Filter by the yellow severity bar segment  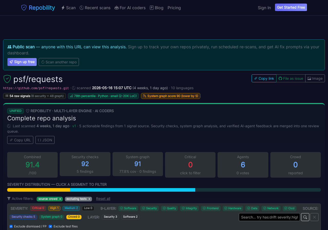pos(38,190)
